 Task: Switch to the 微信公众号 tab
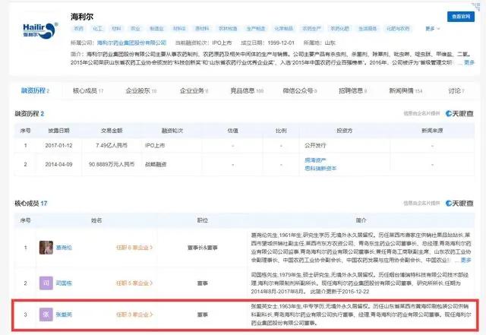point(300,90)
